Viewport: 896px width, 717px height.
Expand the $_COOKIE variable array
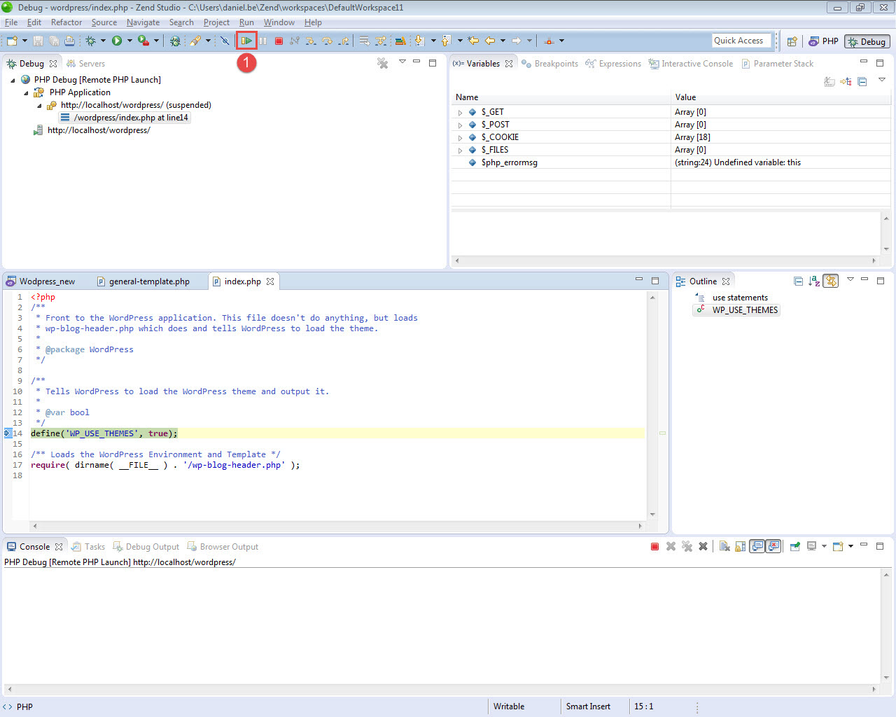[460, 138]
